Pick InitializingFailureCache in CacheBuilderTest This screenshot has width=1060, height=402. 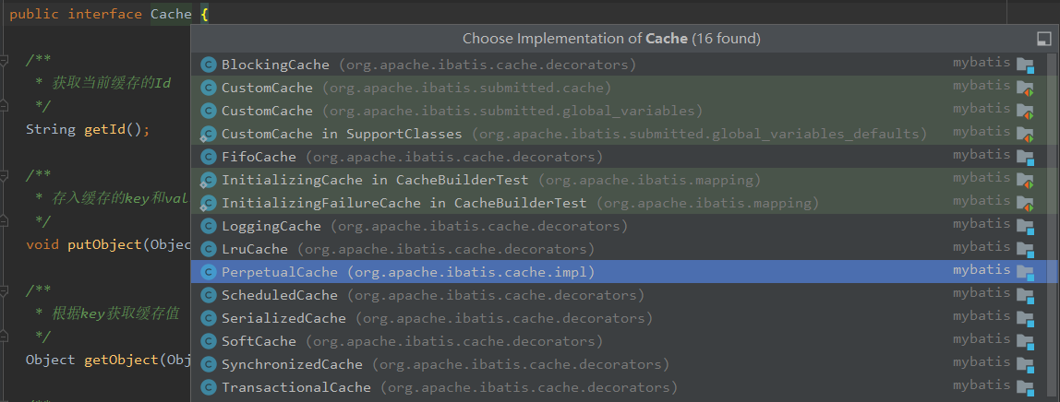coord(404,203)
